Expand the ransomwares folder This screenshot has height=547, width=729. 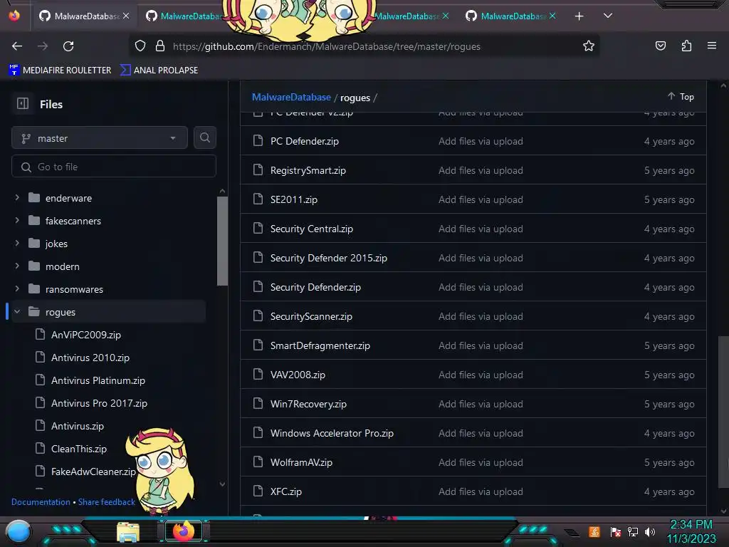coord(17,289)
